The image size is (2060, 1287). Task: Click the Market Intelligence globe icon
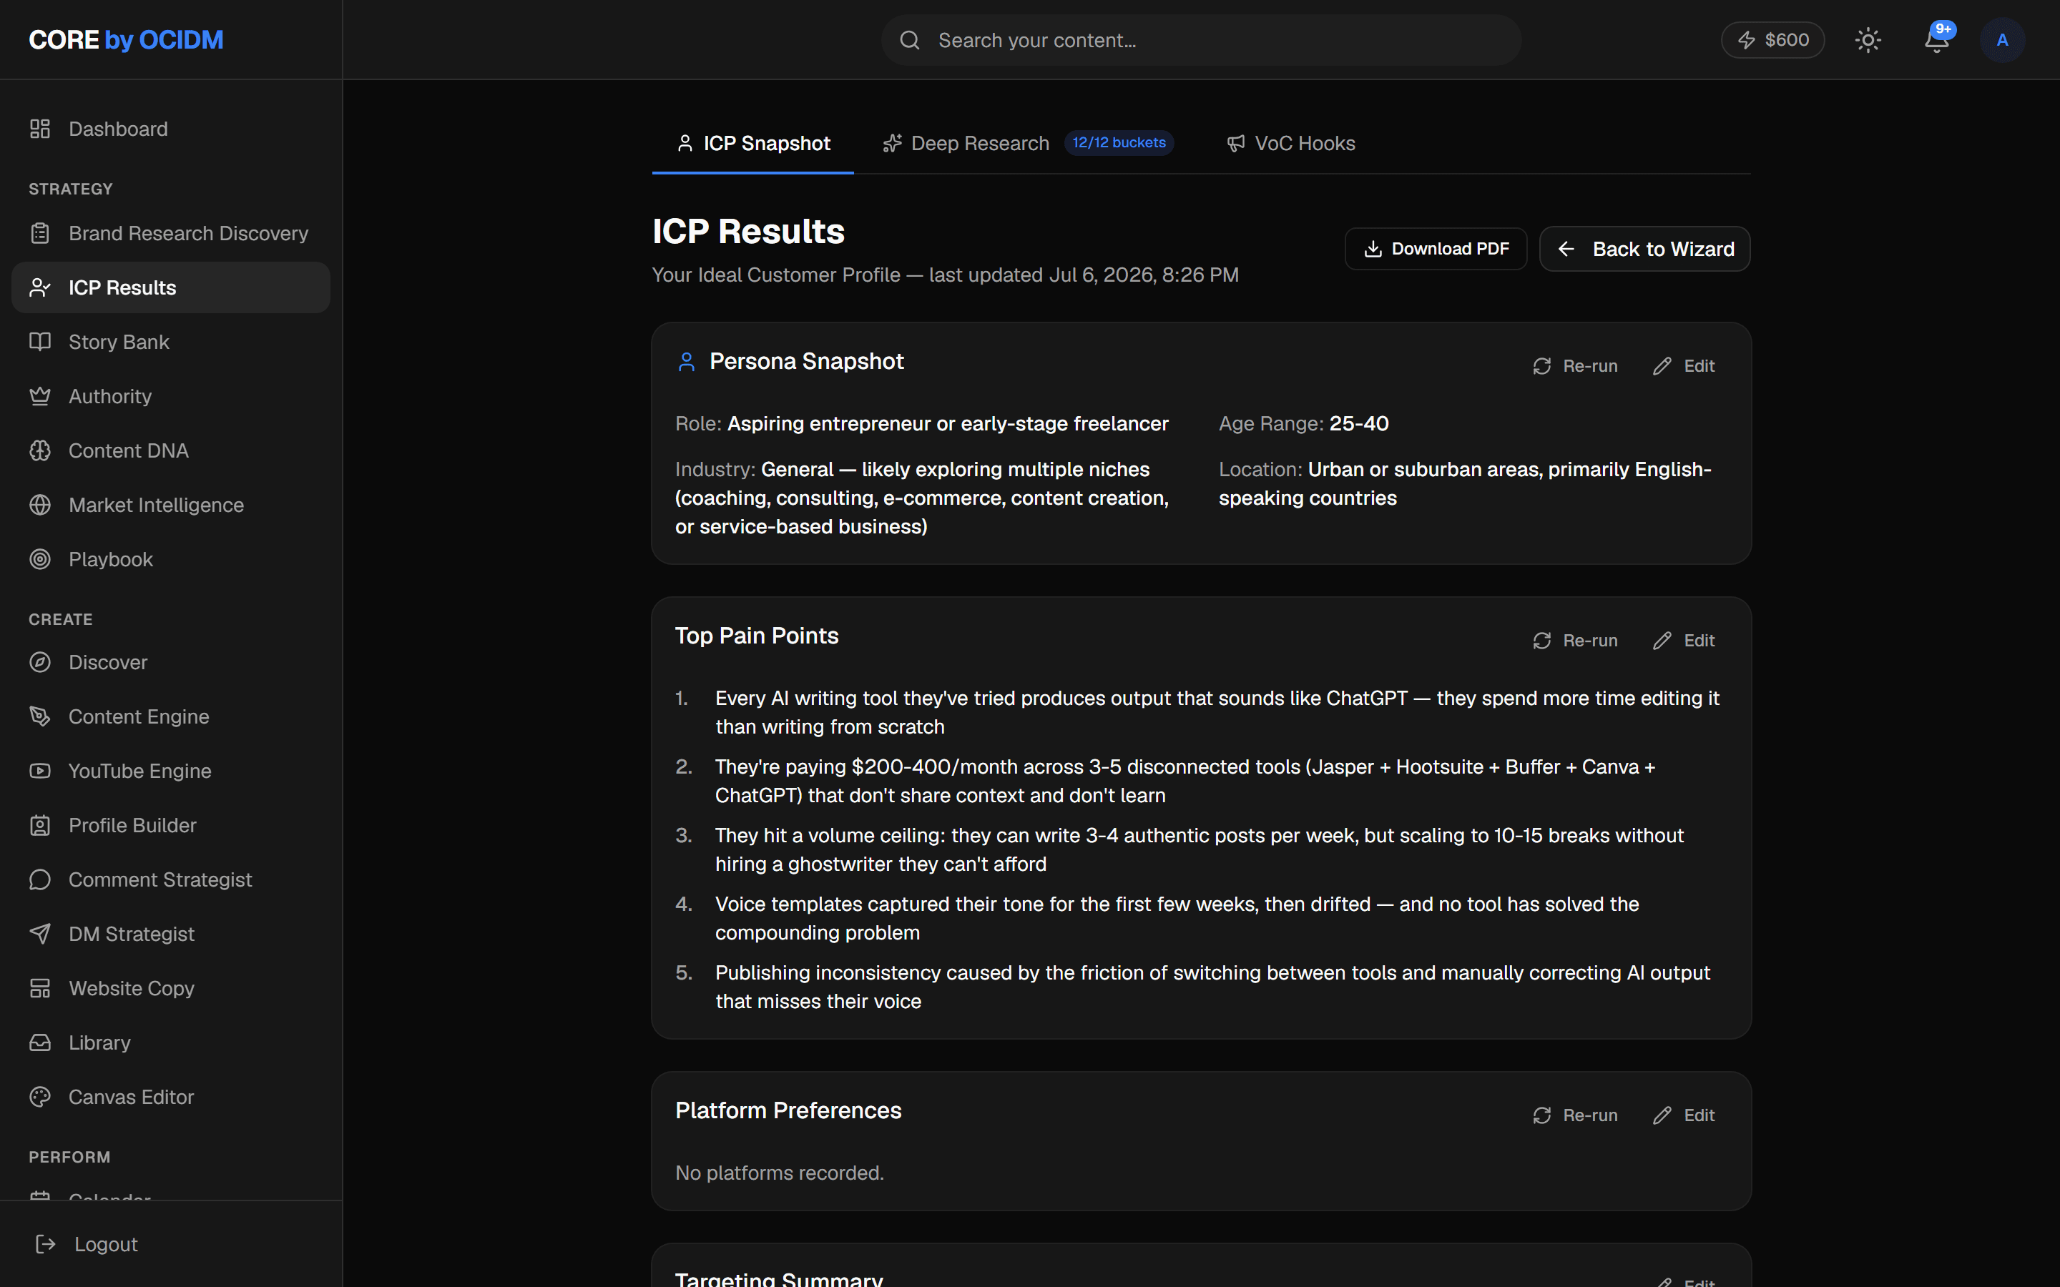pyautogui.click(x=40, y=505)
